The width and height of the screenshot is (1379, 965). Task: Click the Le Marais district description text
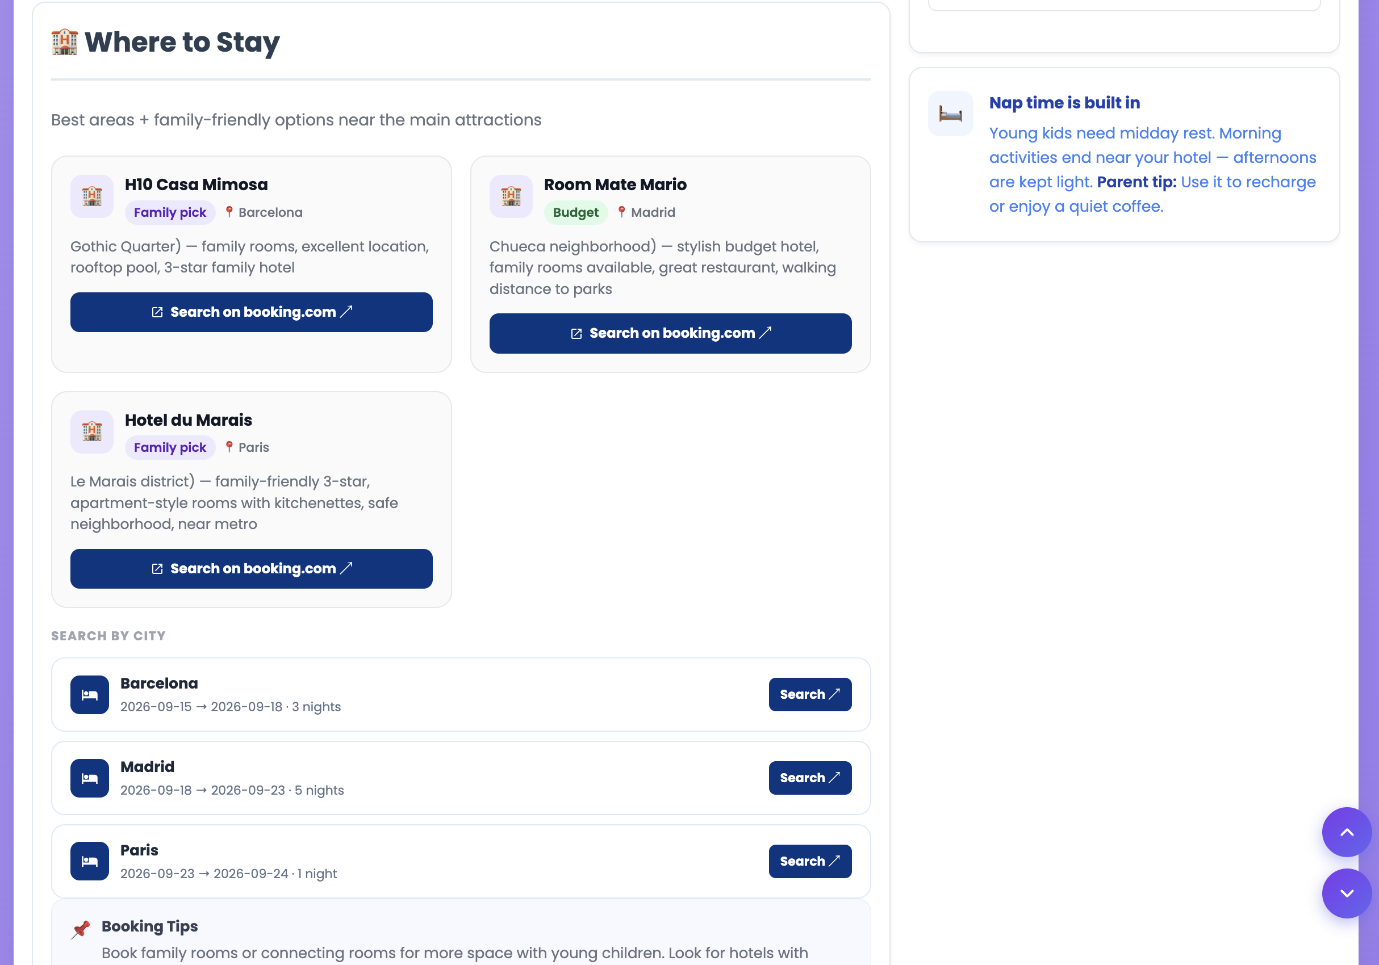point(234,503)
